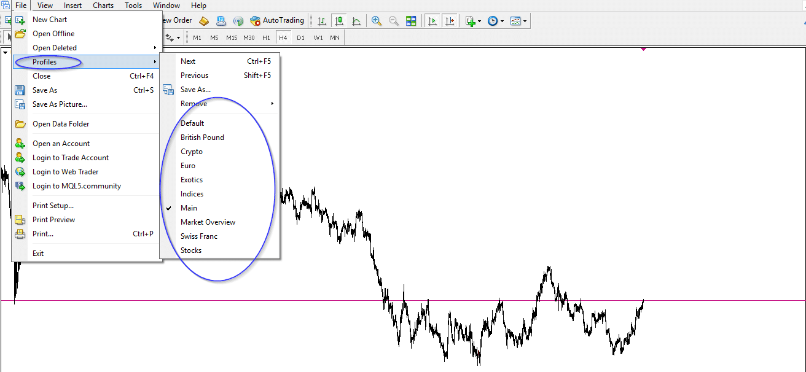806x372 pixels.
Task: Open the Window menu
Action: [166, 6]
